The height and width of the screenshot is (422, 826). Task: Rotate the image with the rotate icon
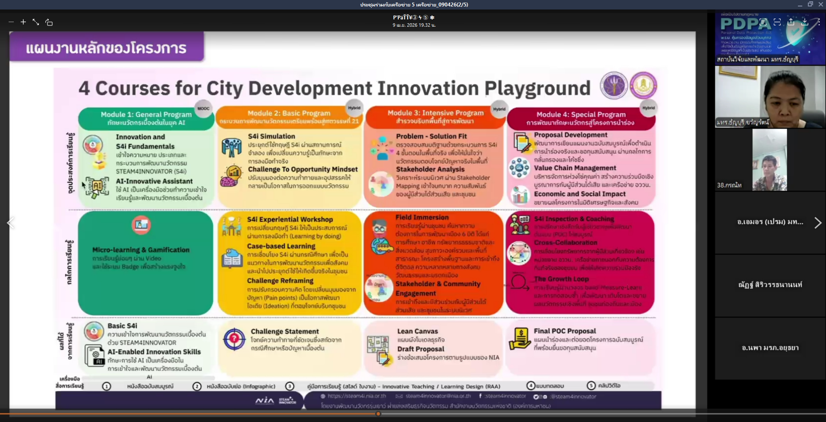click(x=49, y=22)
